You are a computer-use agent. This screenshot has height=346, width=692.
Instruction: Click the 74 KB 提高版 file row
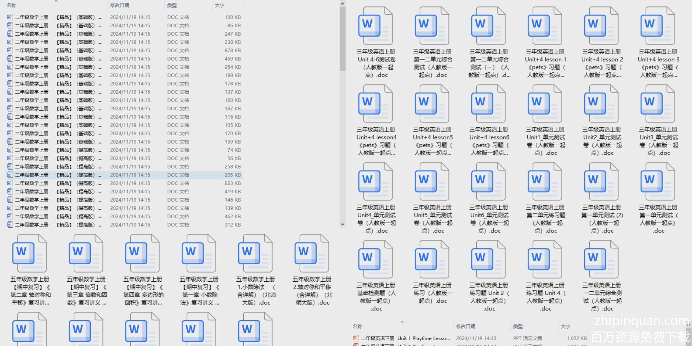click(124, 150)
